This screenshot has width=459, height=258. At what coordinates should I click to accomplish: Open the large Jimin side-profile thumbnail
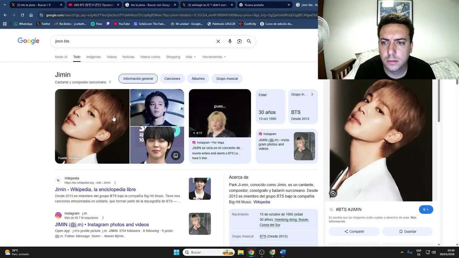pos(92,126)
